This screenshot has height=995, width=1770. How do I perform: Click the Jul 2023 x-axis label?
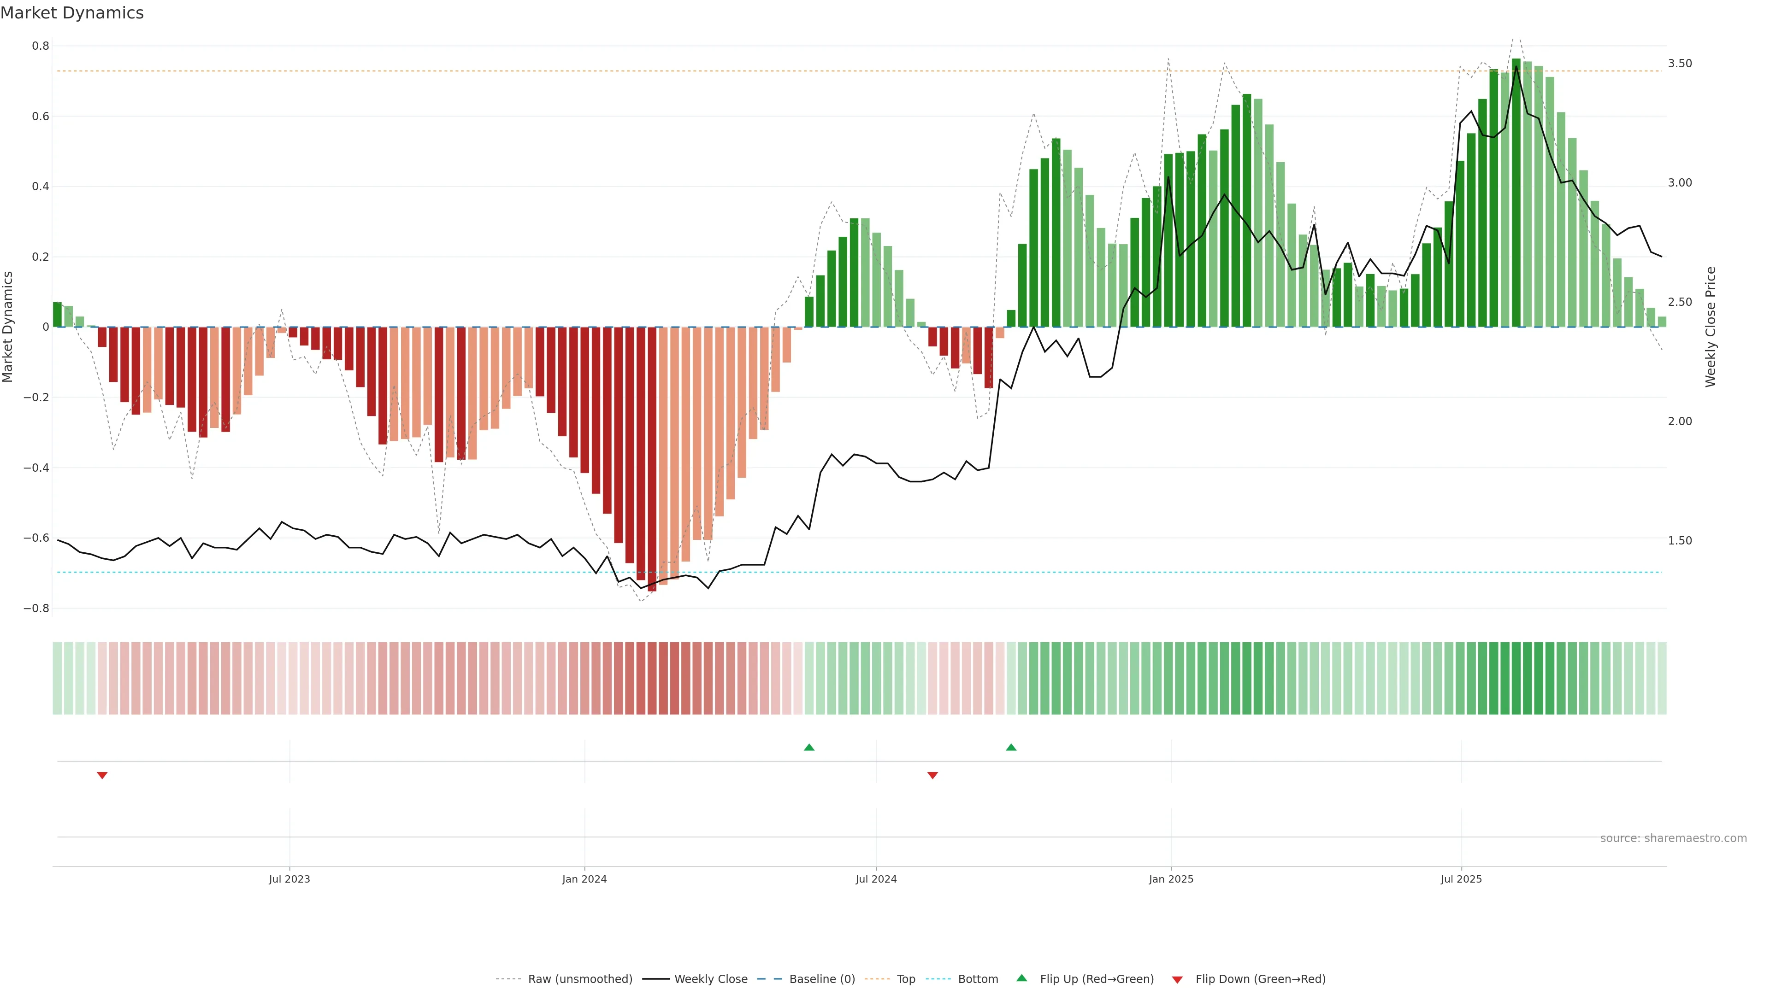[x=289, y=879]
